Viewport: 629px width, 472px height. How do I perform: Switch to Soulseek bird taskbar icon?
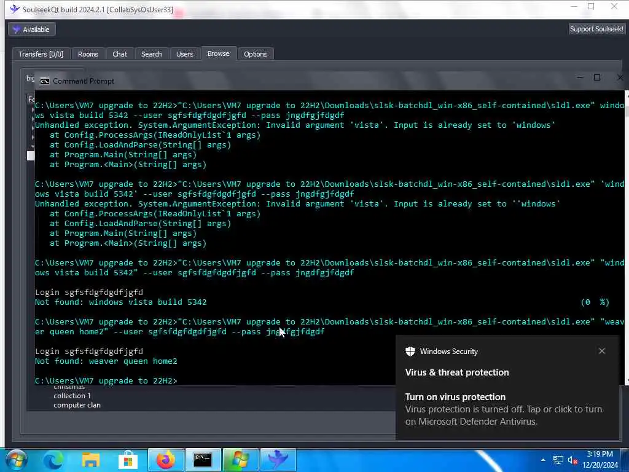tap(278, 460)
